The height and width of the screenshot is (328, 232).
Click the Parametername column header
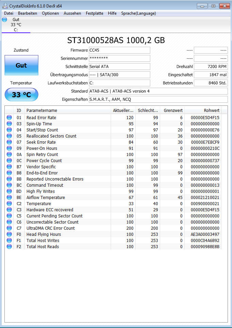tap(67, 110)
